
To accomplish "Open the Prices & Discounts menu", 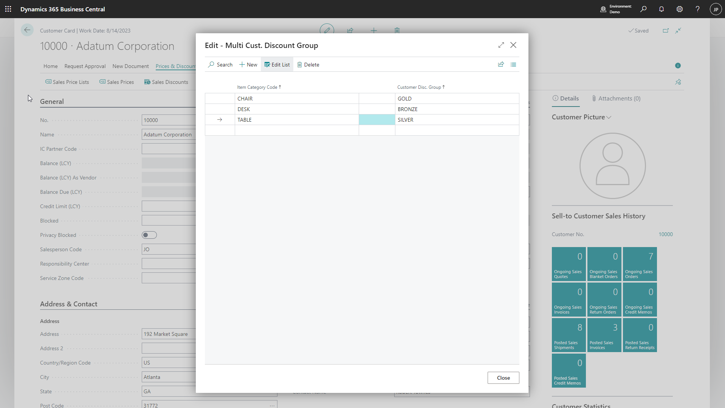I will coord(175,66).
